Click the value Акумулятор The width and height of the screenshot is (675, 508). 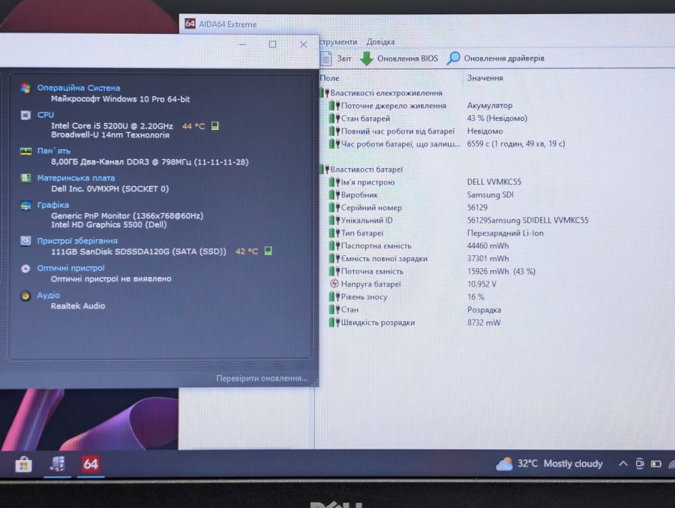(x=490, y=106)
